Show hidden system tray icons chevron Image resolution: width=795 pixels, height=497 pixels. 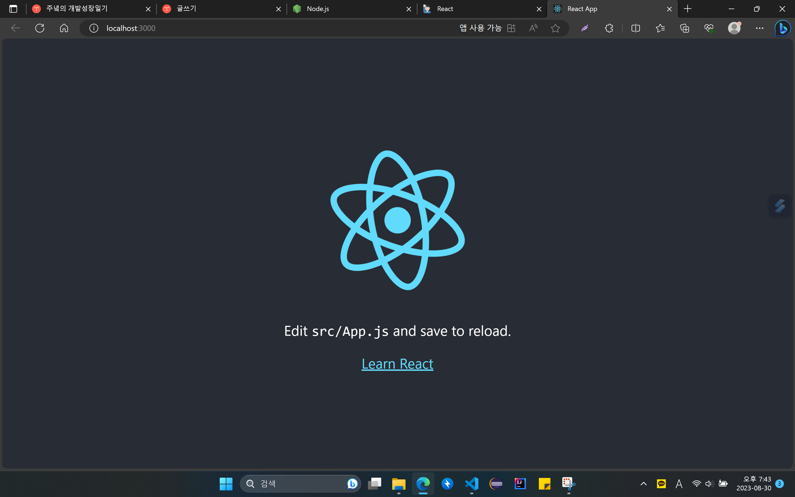643,483
